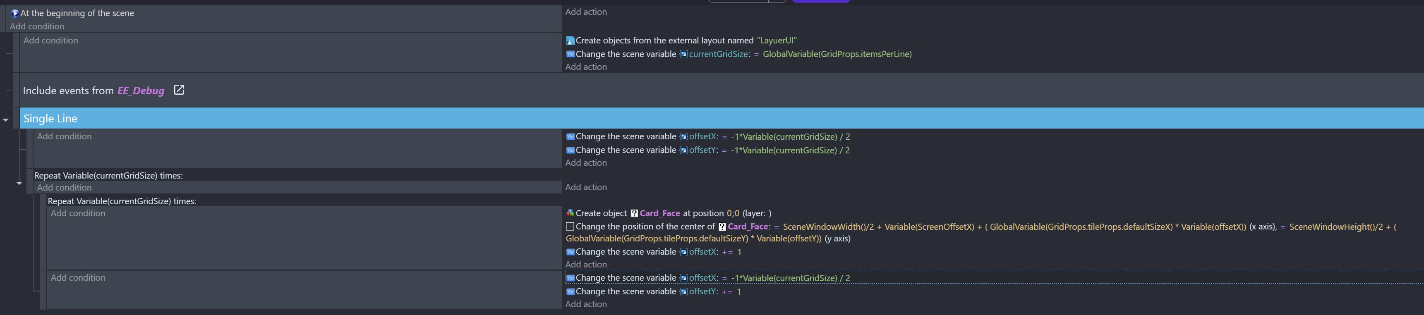Viewport: 1424px width, 315px height.
Task: Select the outer 'Repeat Variable(currentGridSize) times:' text
Action: tap(108, 176)
